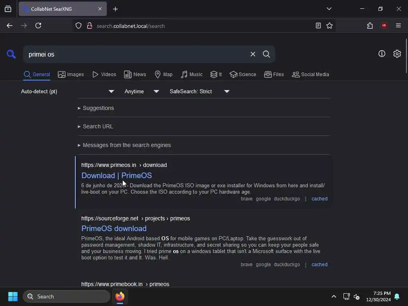Switch to News category
The height and width of the screenshot is (306, 408).
click(x=135, y=75)
